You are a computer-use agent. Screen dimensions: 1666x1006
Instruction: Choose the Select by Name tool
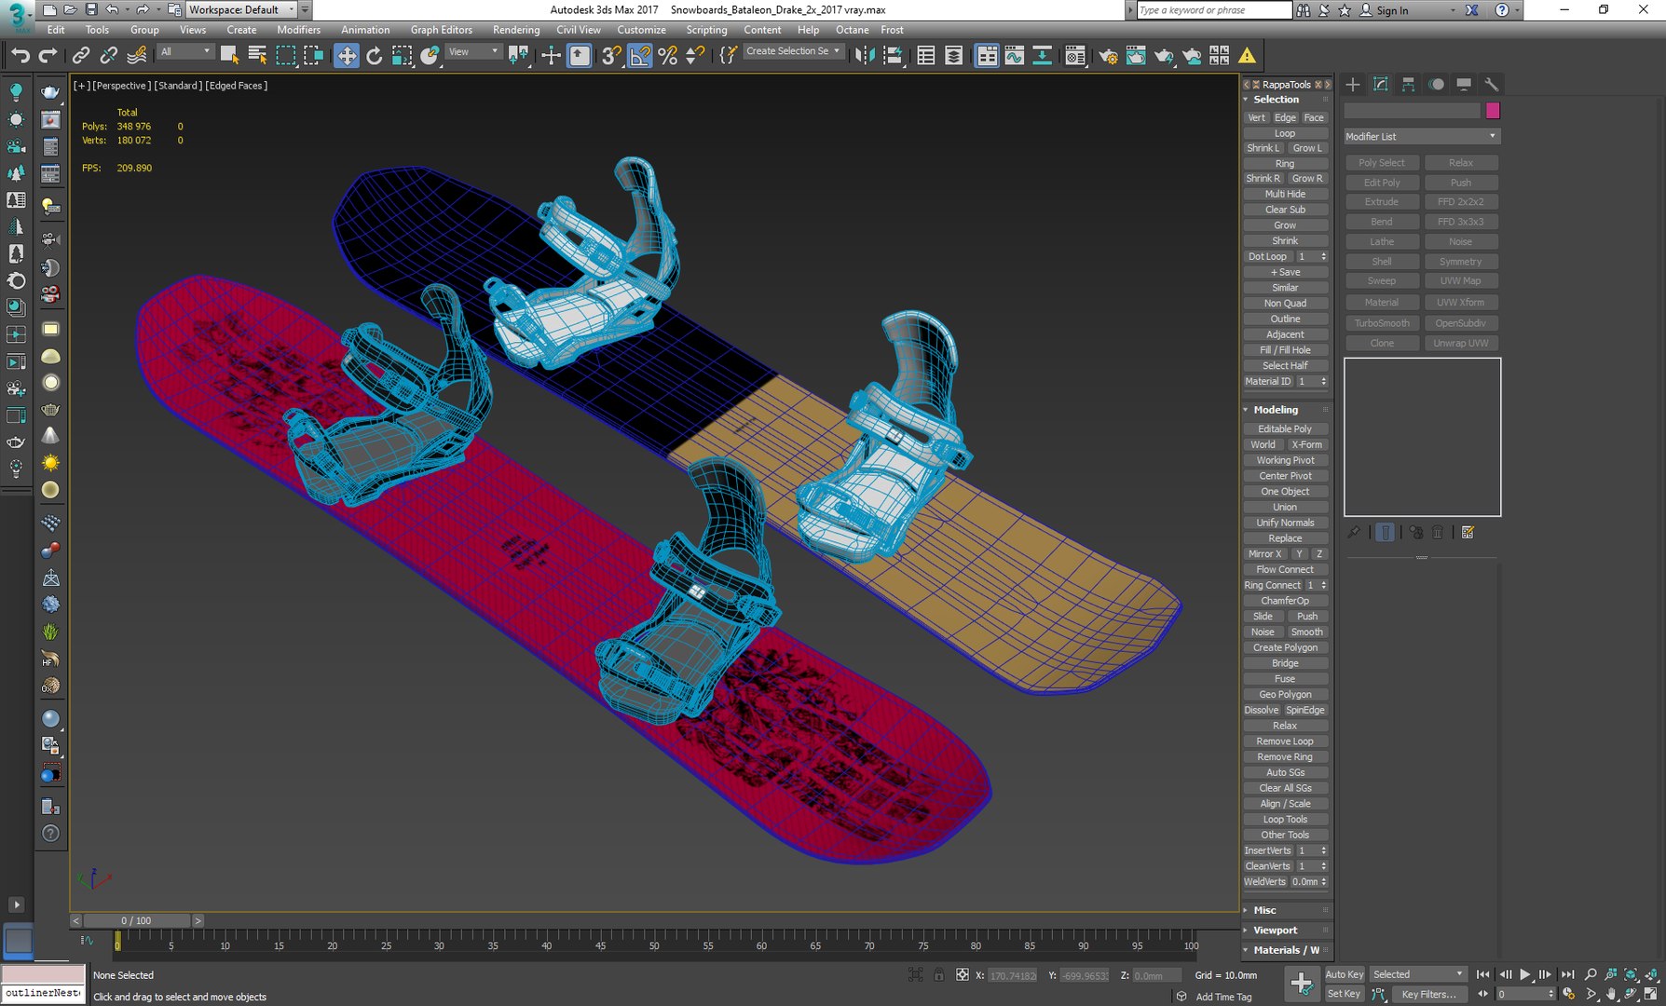coord(257,56)
